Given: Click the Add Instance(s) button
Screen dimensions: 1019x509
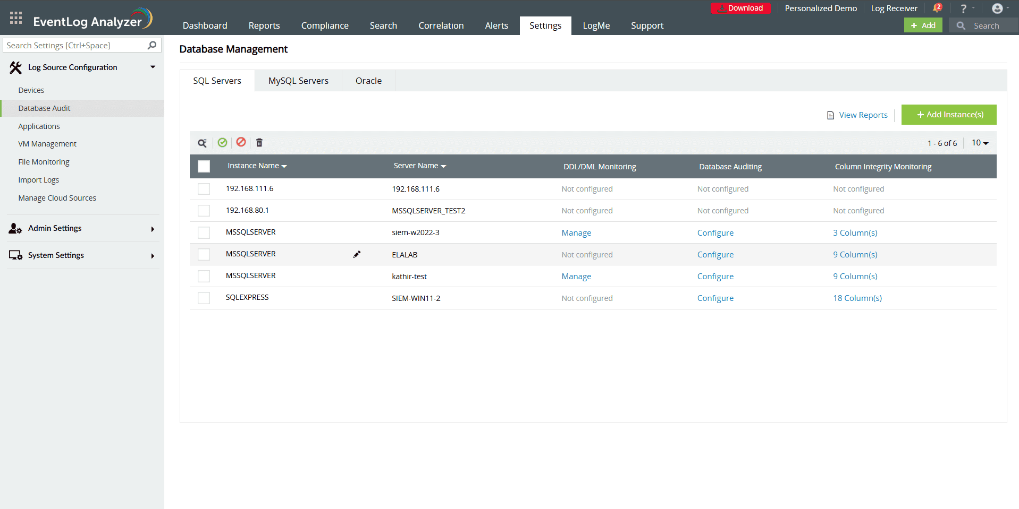Looking at the screenshot, I should click(x=948, y=115).
